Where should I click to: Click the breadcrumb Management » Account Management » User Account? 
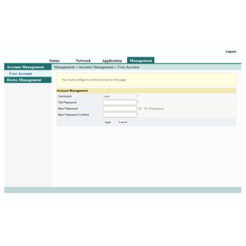[x=96, y=67]
